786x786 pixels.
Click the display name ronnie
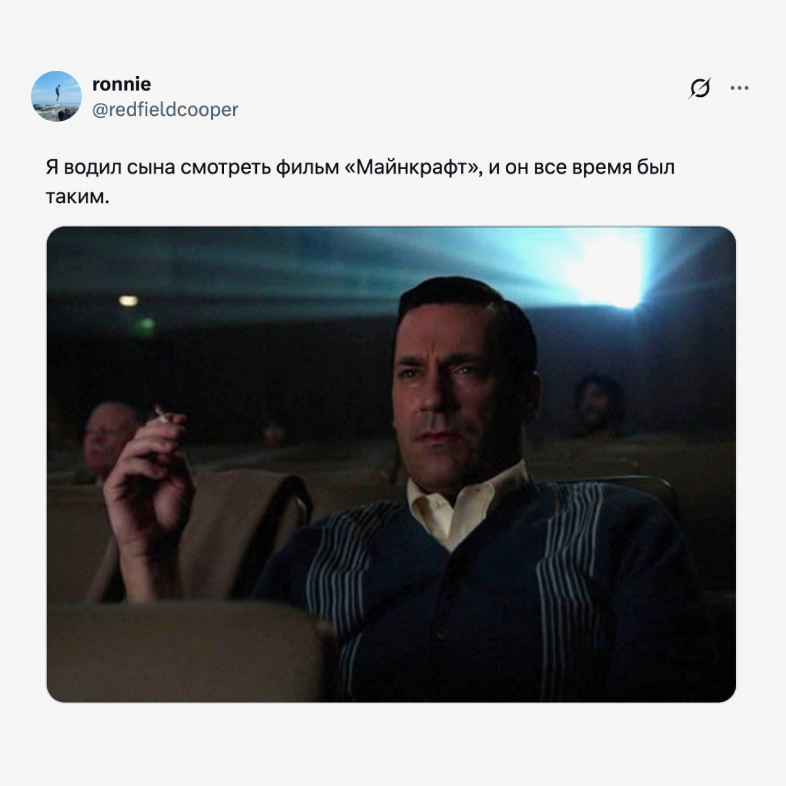point(122,84)
